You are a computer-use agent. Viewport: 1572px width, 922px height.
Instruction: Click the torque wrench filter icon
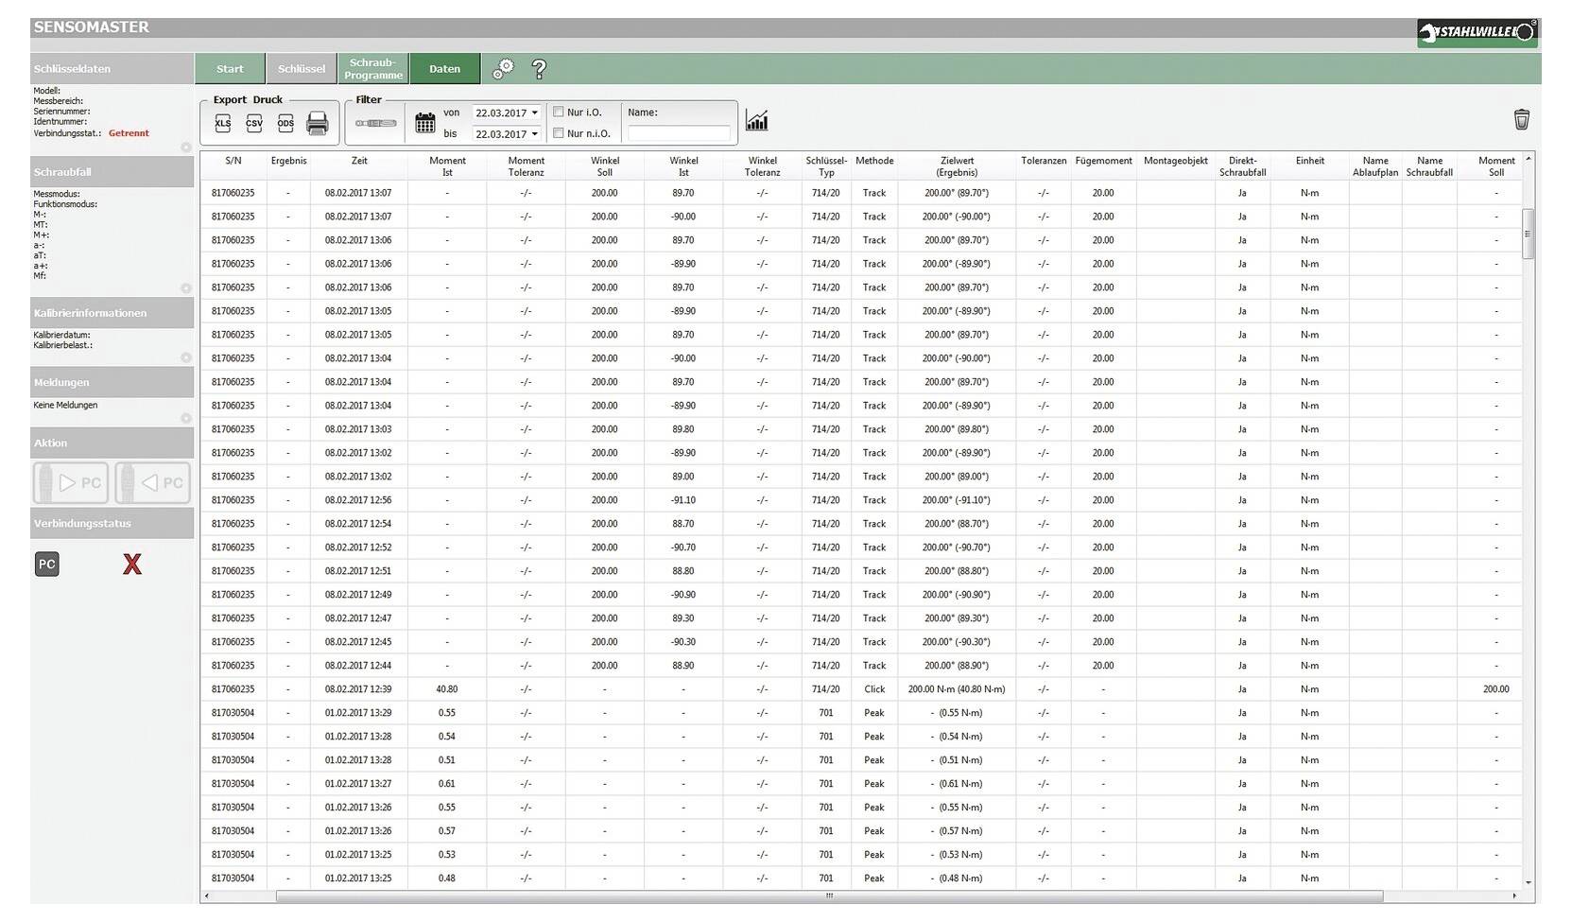coord(375,123)
